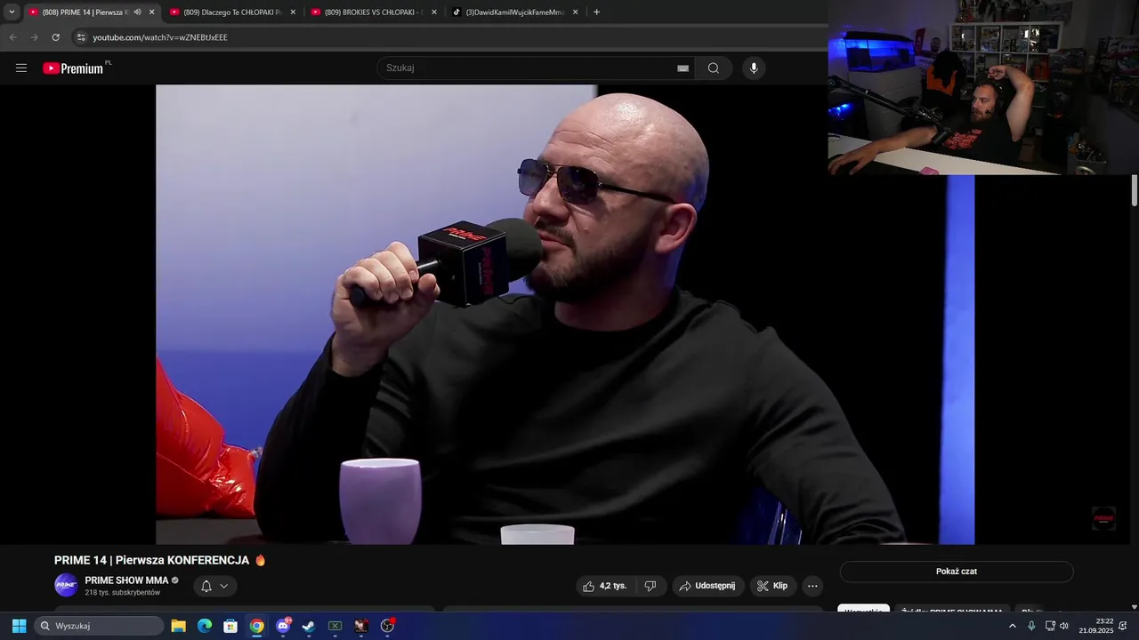Open Microsoft Edge from taskbar
1139x640 pixels.
(204, 626)
